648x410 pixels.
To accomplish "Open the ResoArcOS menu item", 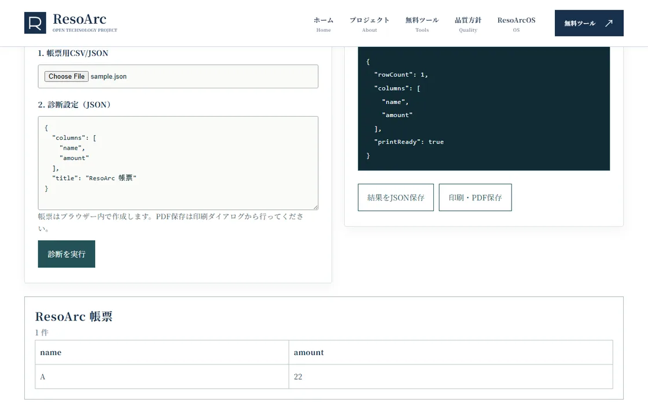I will [516, 24].
